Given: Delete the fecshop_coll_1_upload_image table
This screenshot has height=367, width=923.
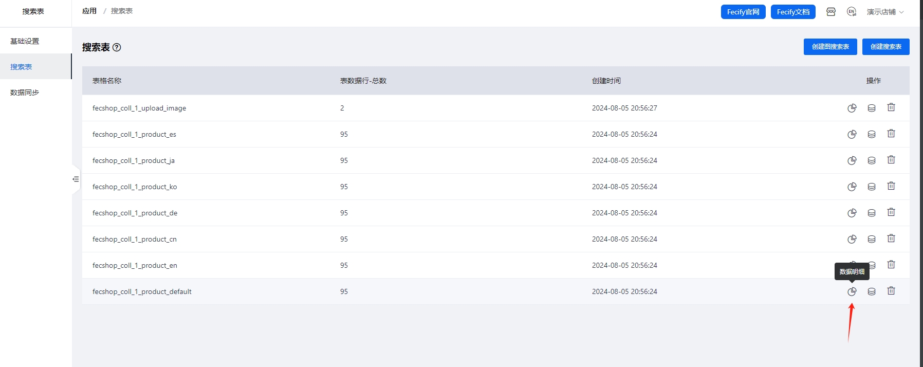Looking at the screenshot, I should [891, 107].
